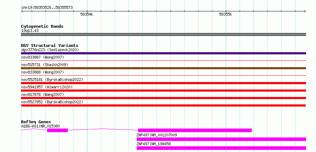
Task: Click the red nsv817878 variant bar
Action: tap(163, 98)
